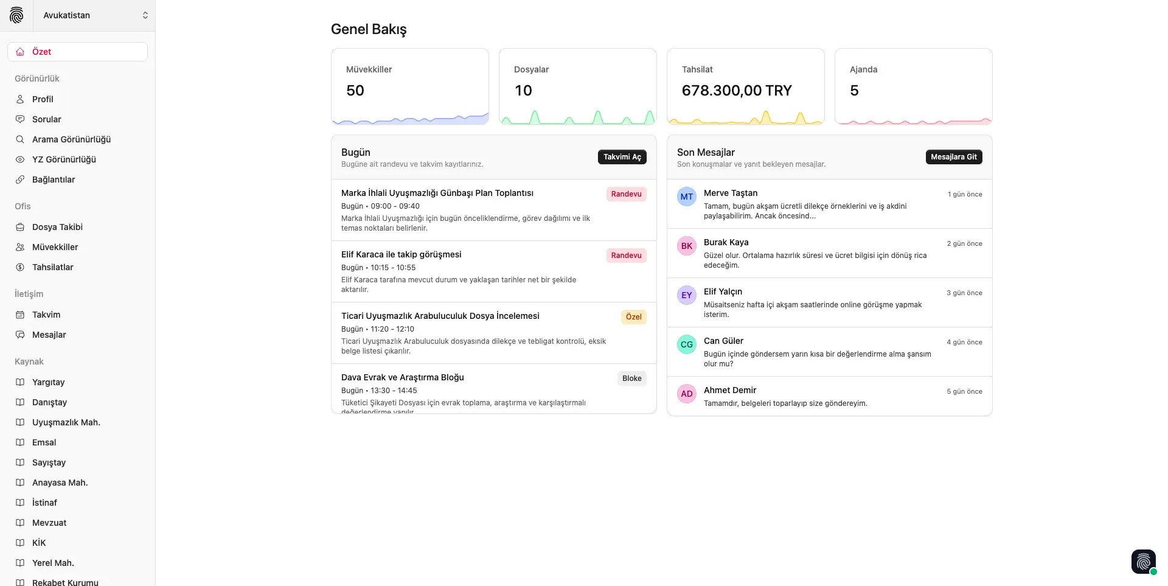Open the floating fingerprint assistant widget
This screenshot has height=586, width=1168.
pos(1143,562)
